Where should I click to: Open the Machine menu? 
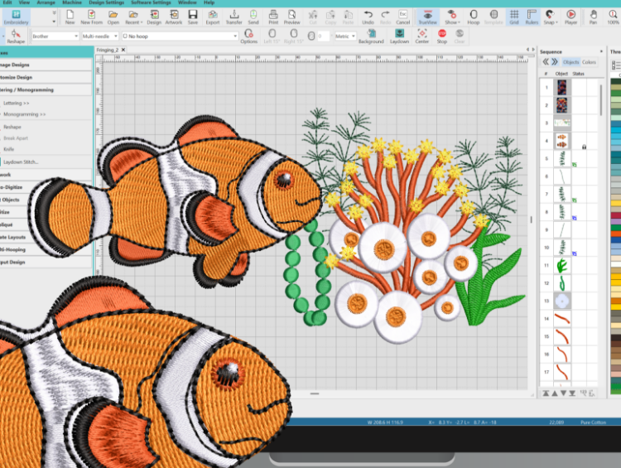[72, 2]
